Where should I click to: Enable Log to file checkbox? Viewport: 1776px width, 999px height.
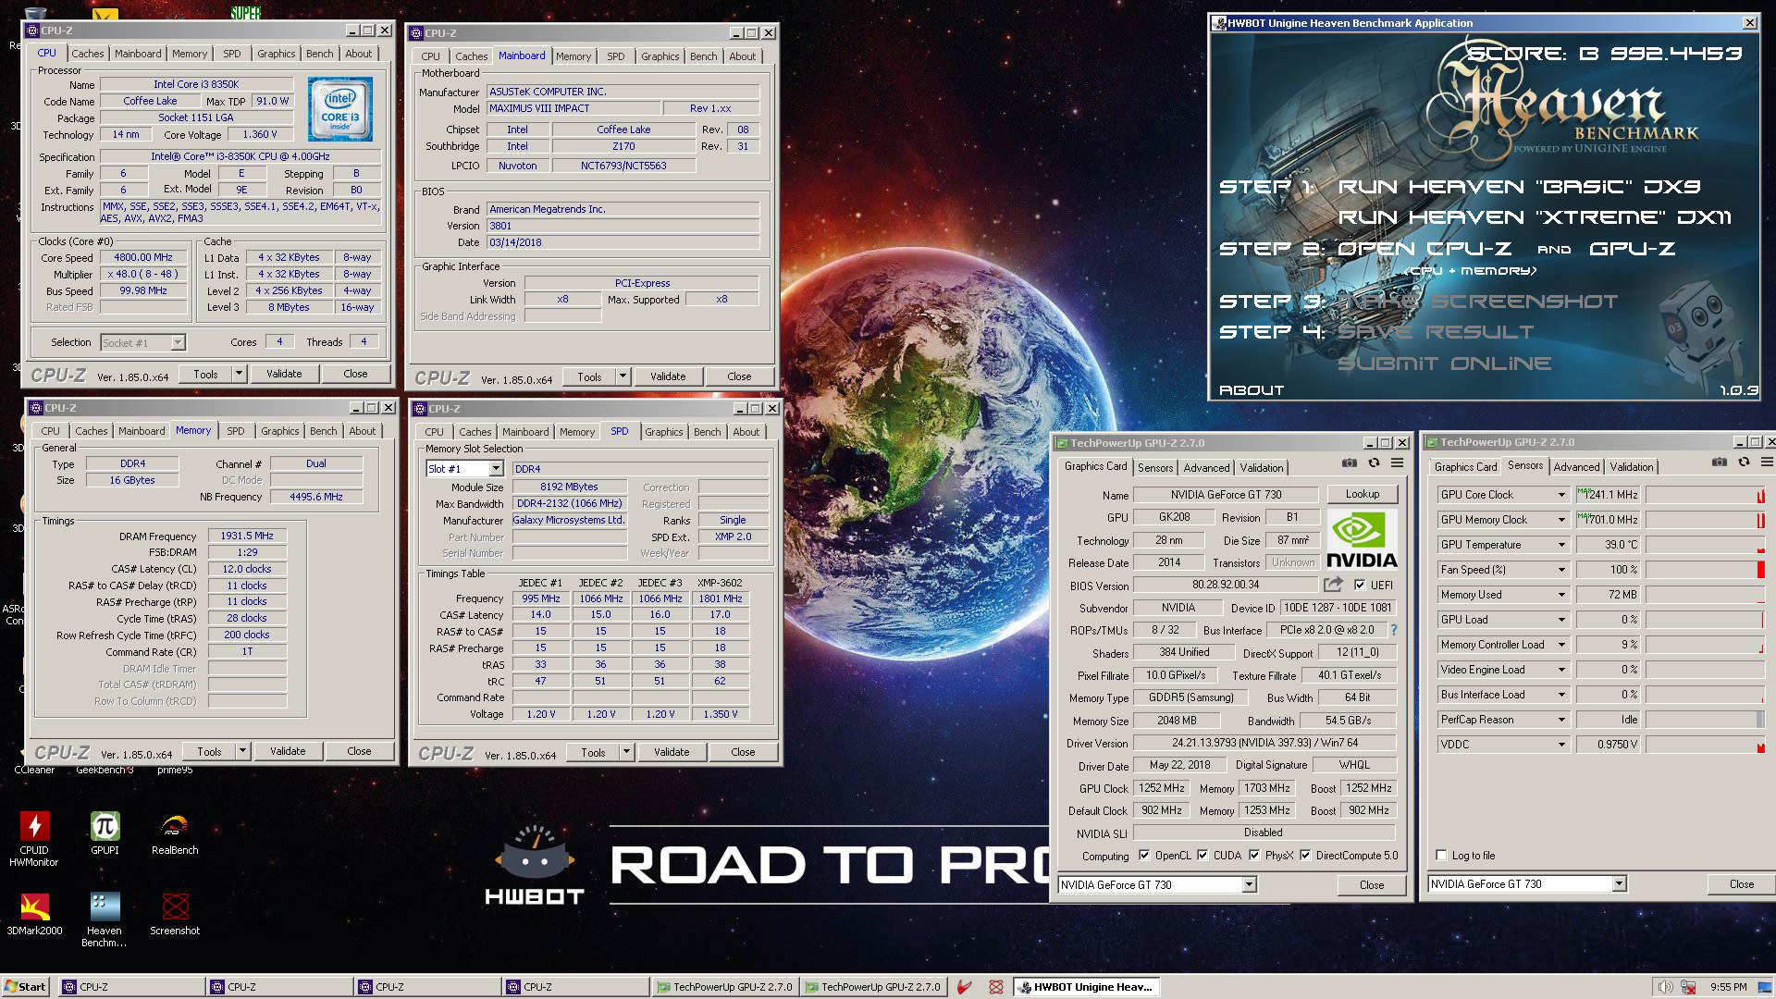(x=1441, y=856)
